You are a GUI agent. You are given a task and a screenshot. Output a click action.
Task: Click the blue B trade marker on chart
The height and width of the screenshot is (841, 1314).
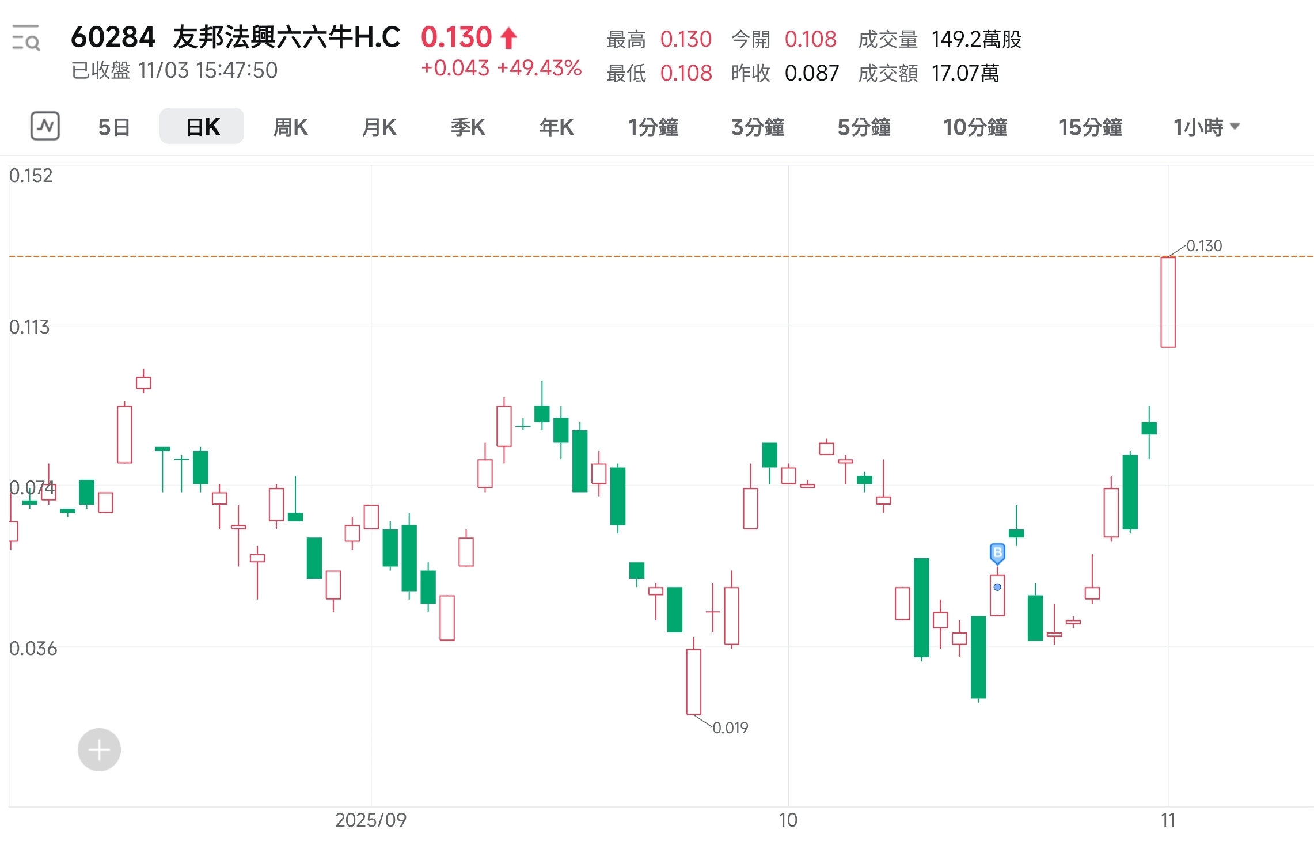click(998, 553)
